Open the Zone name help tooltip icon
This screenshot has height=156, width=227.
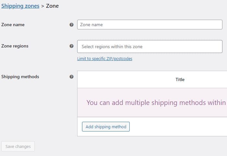pos(72,25)
